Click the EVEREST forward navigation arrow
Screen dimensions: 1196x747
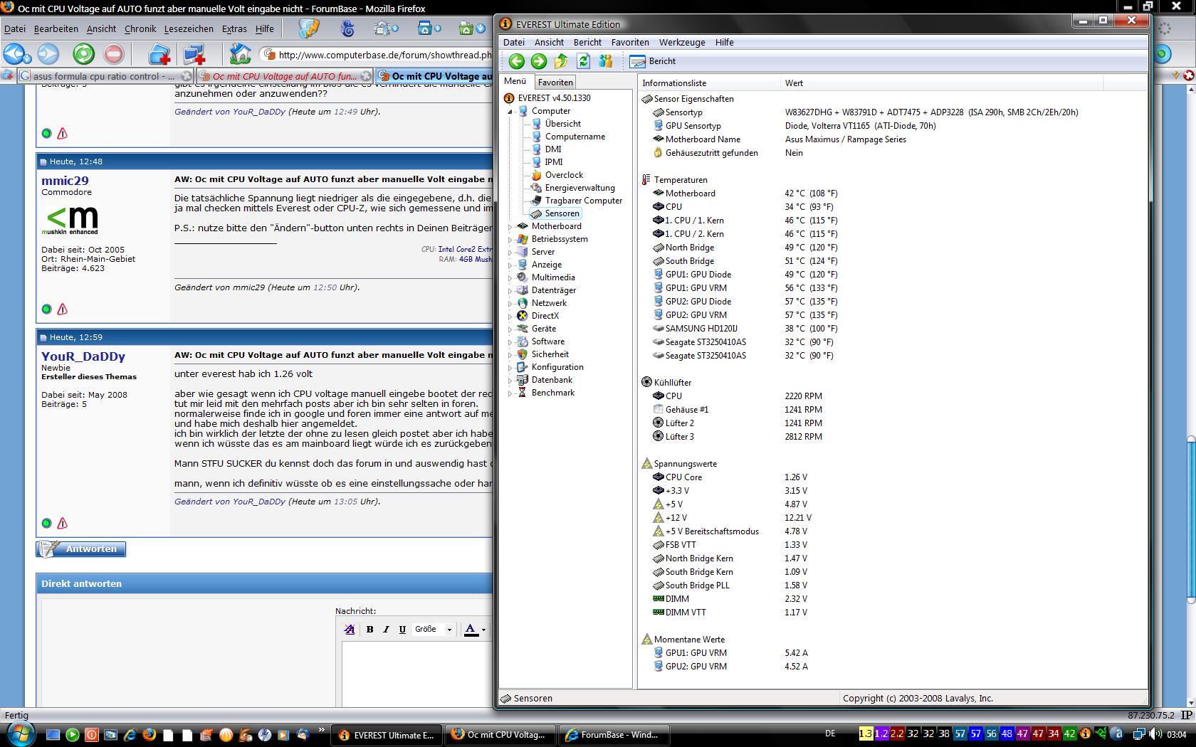[539, 61]
